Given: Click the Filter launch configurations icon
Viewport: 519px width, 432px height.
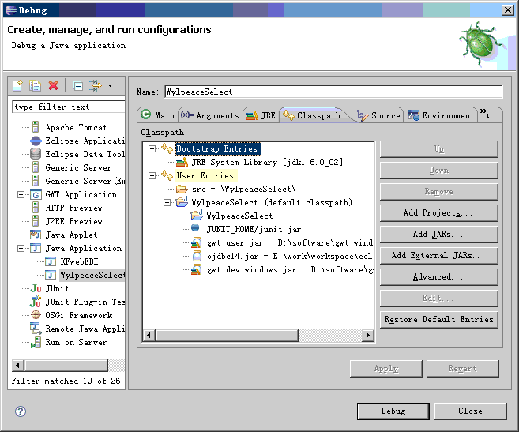Looking at the screenshot, I should pyautogui.click(x=96, y=86).
